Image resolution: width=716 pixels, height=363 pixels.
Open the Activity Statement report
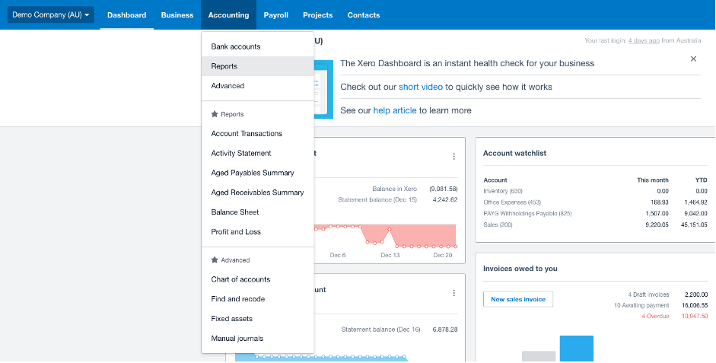257,154
